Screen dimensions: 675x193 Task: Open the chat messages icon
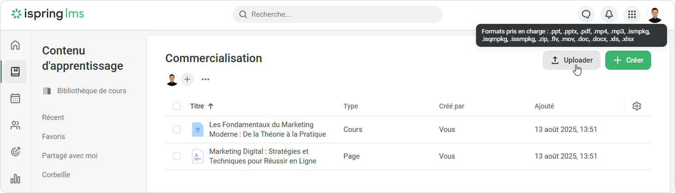[586, 14]
